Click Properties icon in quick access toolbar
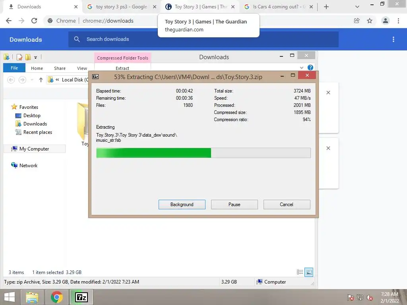407x305 pixels. [19, 57]
